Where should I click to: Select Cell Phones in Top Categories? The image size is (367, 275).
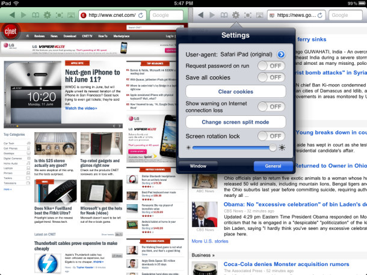[11, 148]
